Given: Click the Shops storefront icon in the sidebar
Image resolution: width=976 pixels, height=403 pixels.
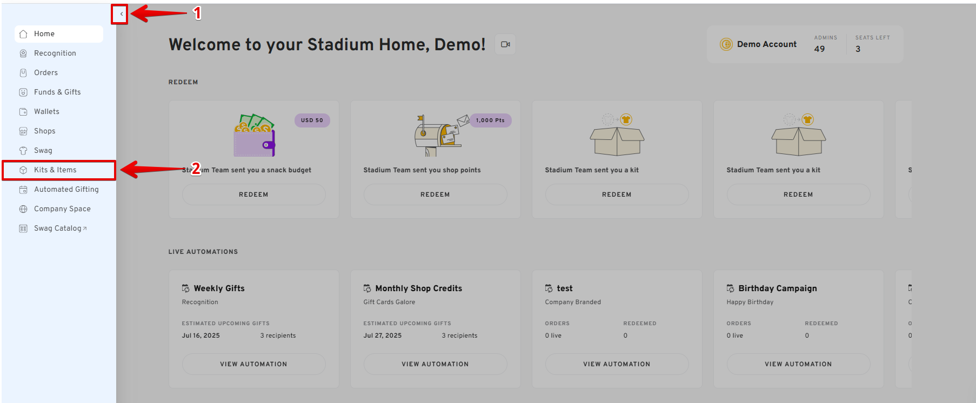Looking at the screenshot, I should pyautogui.click(x=23, y=131).
